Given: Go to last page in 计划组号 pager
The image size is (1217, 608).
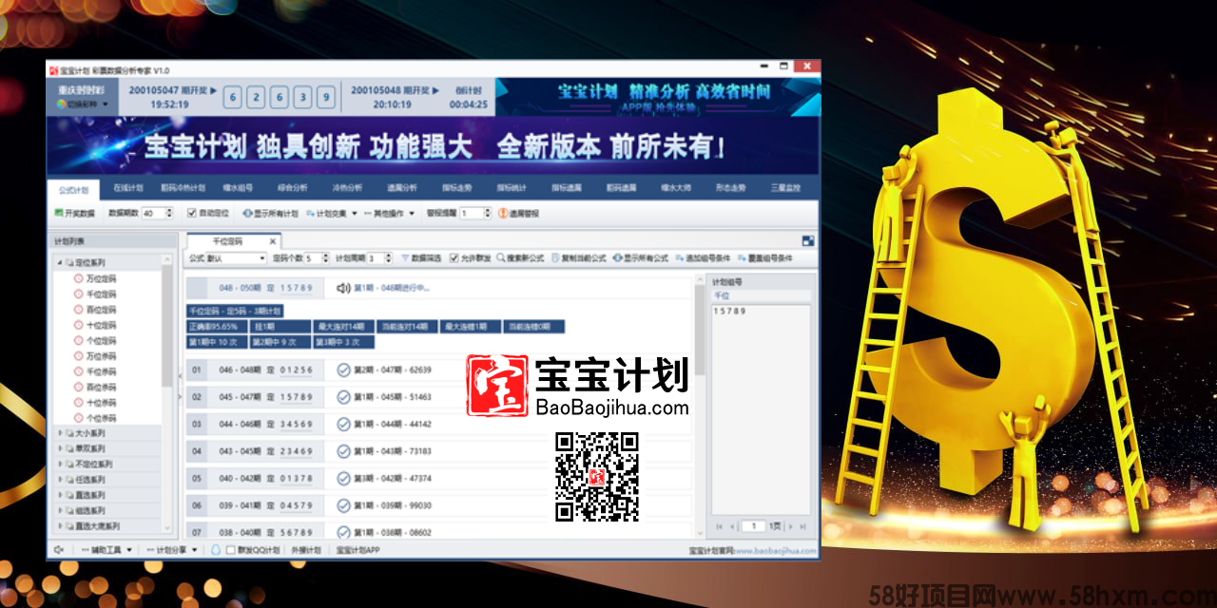Looking at the screenshot, I should 802,525.
